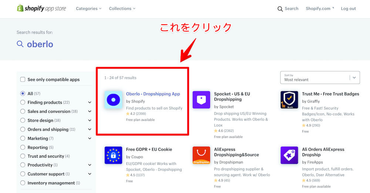This screenshot has height=193, width=370.
Task: Open the Free GDPR EU Cookie icon
Action: click(x=113, y=155)
